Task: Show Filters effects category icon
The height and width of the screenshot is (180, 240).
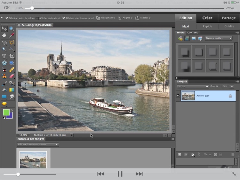Action: tap(180, 39)
